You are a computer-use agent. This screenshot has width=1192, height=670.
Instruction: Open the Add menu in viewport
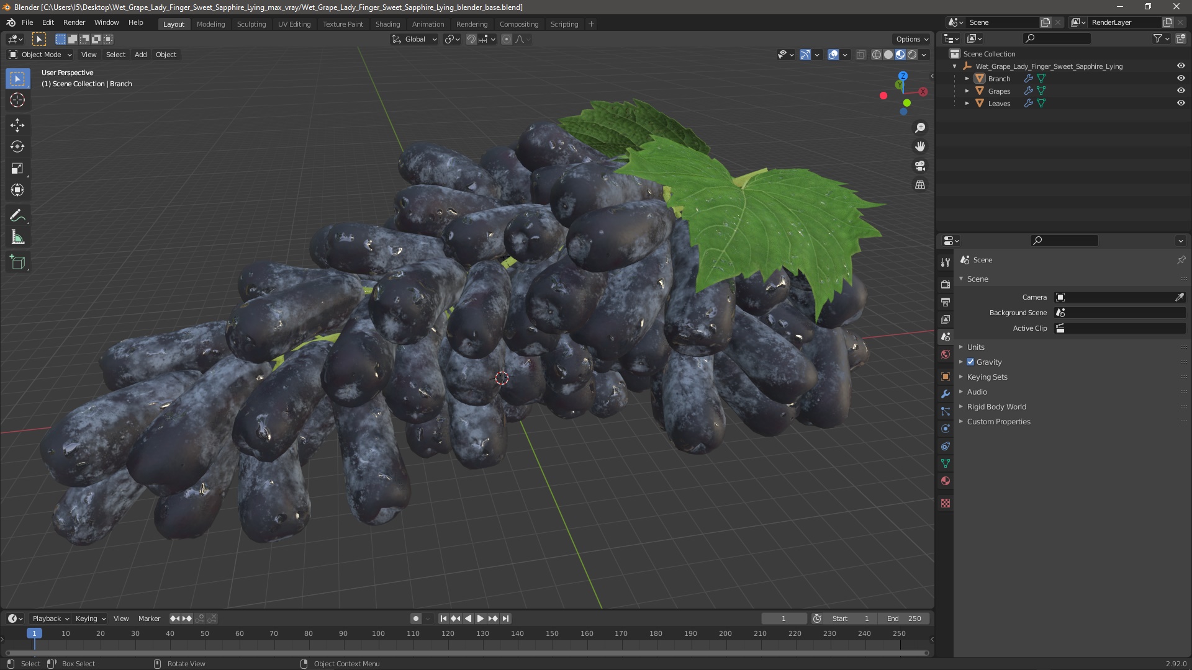(141, 55)
